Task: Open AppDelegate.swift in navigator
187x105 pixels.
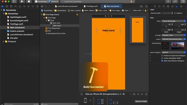Action: click(18, 17)
